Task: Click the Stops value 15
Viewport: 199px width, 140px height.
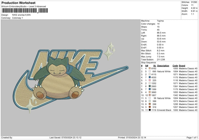Action: (158, 27)
